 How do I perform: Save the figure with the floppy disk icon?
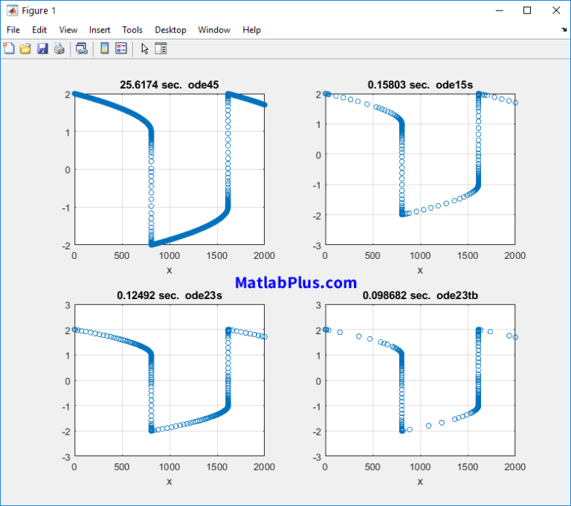(x=42, y=48)
